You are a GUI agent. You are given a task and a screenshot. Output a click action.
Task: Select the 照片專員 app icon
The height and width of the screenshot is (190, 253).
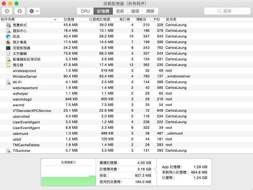(x=8, y=42)
